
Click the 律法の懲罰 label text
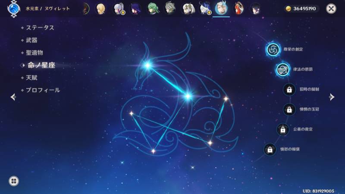[303, 69]
